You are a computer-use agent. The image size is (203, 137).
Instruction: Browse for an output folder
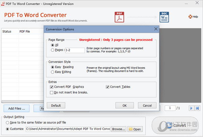point(119,129)
